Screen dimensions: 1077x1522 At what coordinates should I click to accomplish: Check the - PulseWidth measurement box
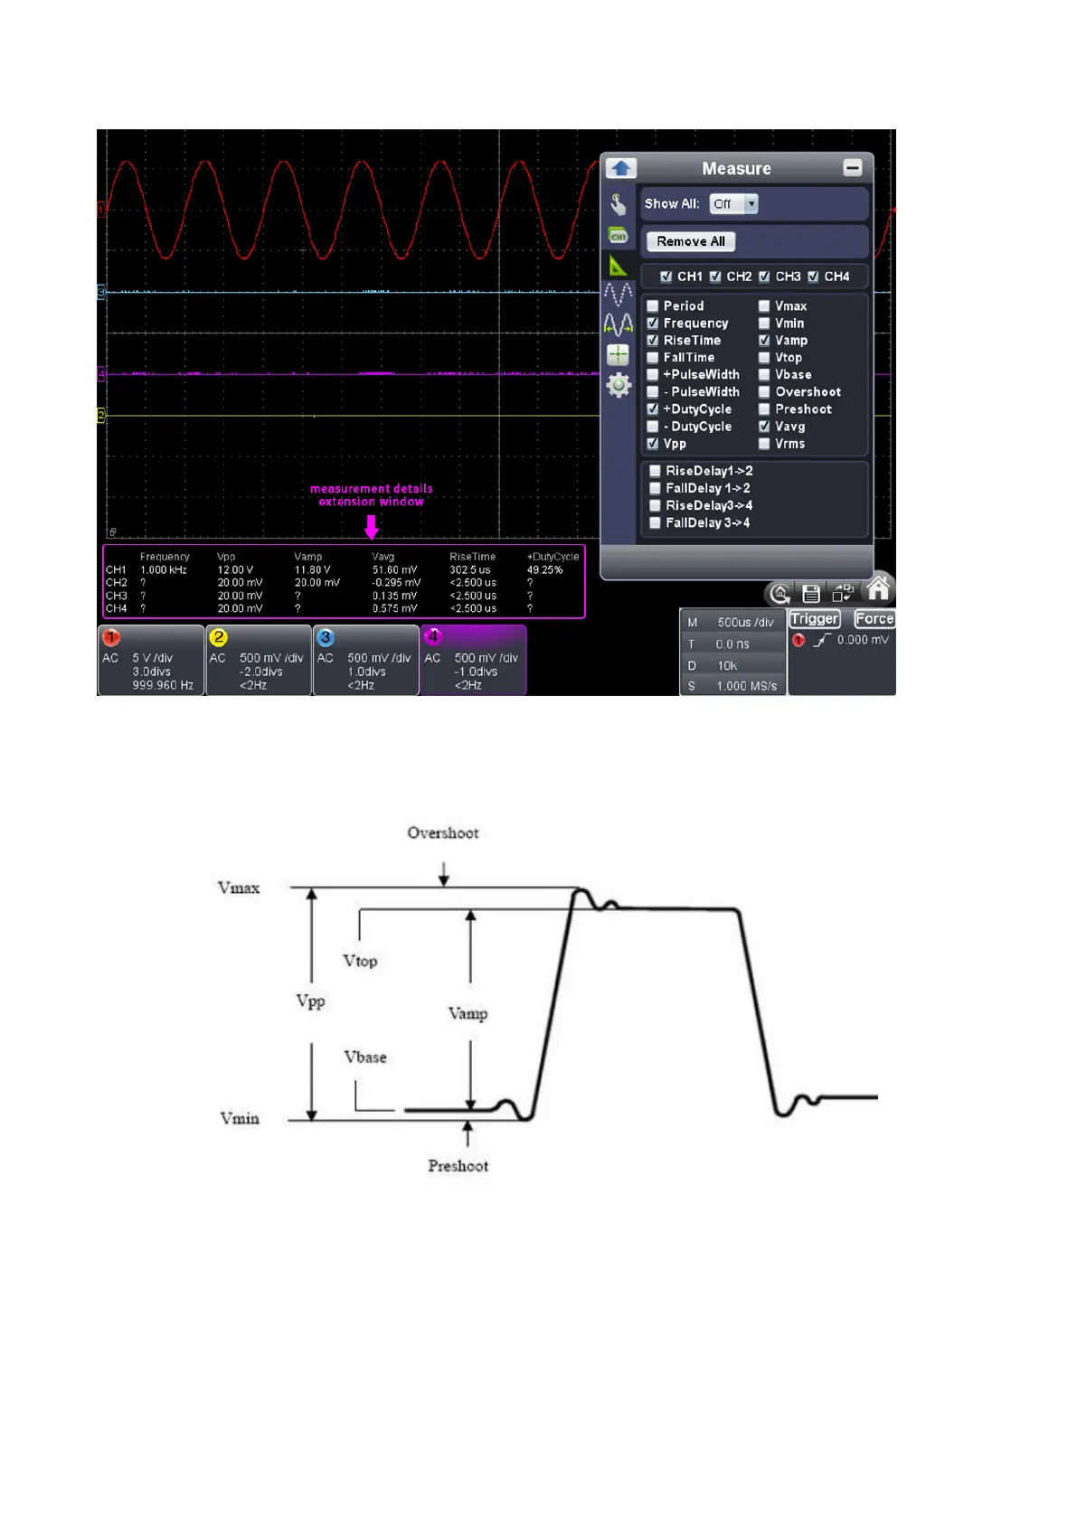[653, 392]
